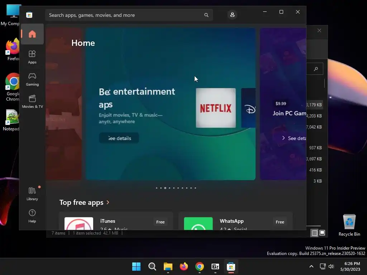
Task: Open the WhatsApp app card
Action: click(236, 221)
